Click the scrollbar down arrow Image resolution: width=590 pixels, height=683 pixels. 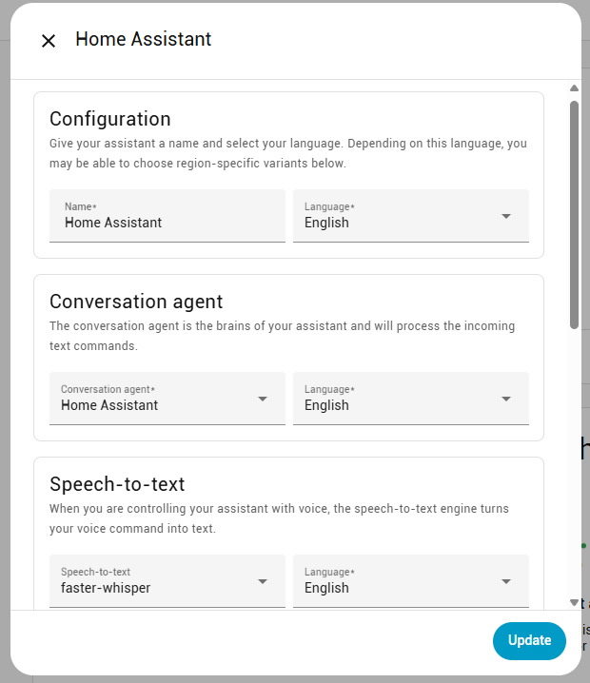coord(574,602)
